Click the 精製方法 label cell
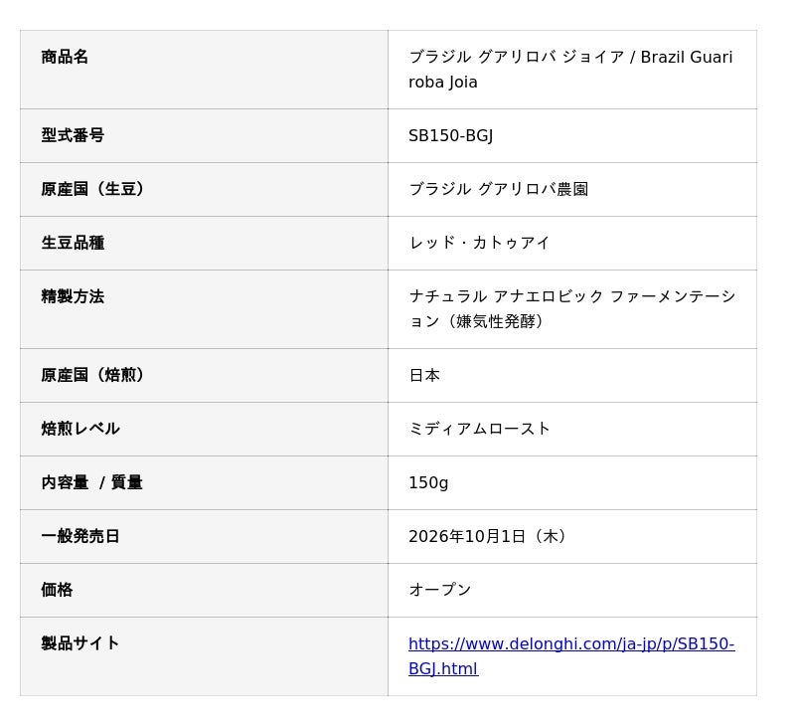Screen dimensions: 795x726 coord(204,309)
